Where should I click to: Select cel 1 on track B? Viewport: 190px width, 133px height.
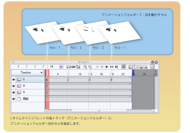[47, 86]
